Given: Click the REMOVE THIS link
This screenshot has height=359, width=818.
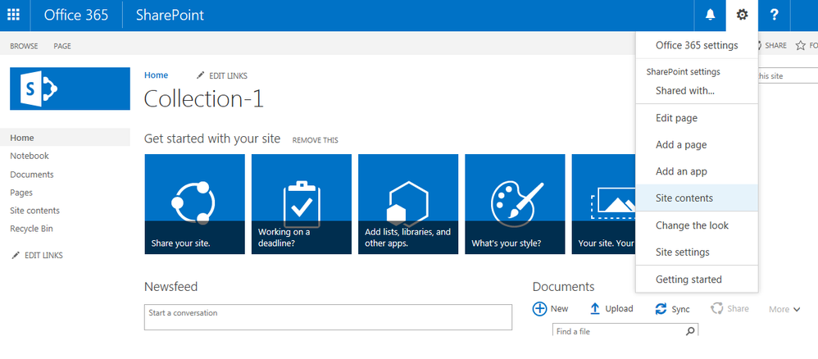Looking at the screenshot, I should click(315, 140).
